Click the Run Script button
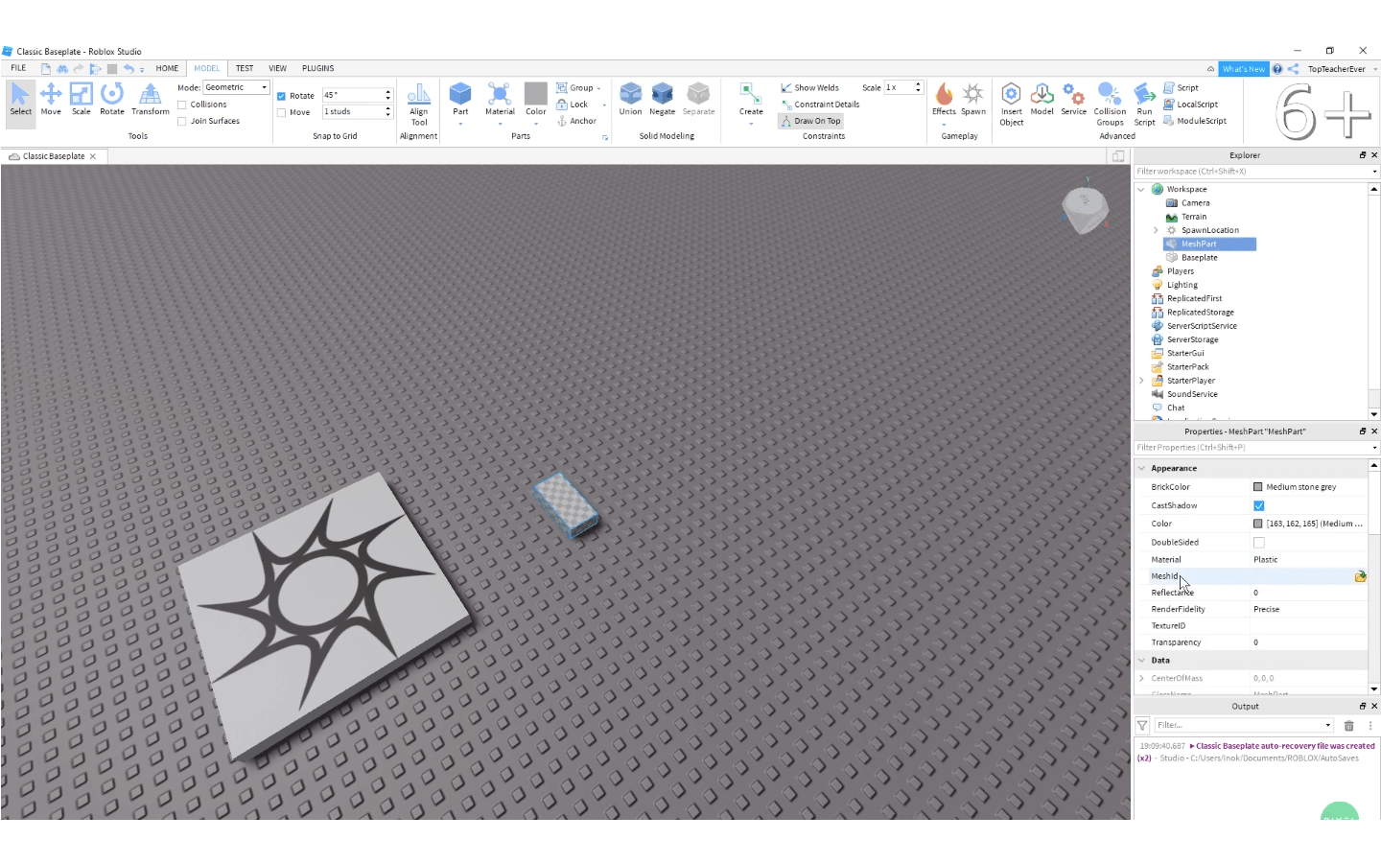Screen dimensions: 1381x863 pyautogui.click(x=1144, y=105)
